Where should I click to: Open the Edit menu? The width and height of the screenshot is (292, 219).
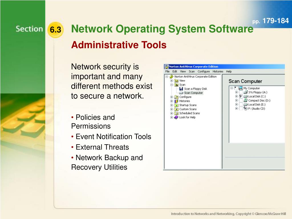(x=175, y=72)
